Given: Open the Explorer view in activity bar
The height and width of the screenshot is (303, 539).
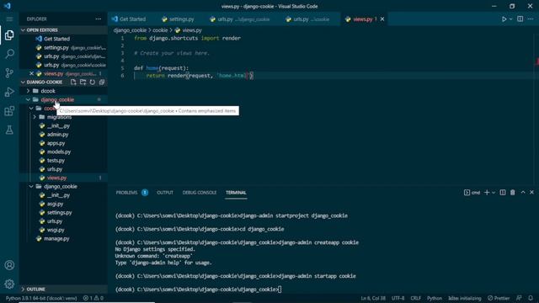Looking at the screenshot, I should [x=9, y=35].
